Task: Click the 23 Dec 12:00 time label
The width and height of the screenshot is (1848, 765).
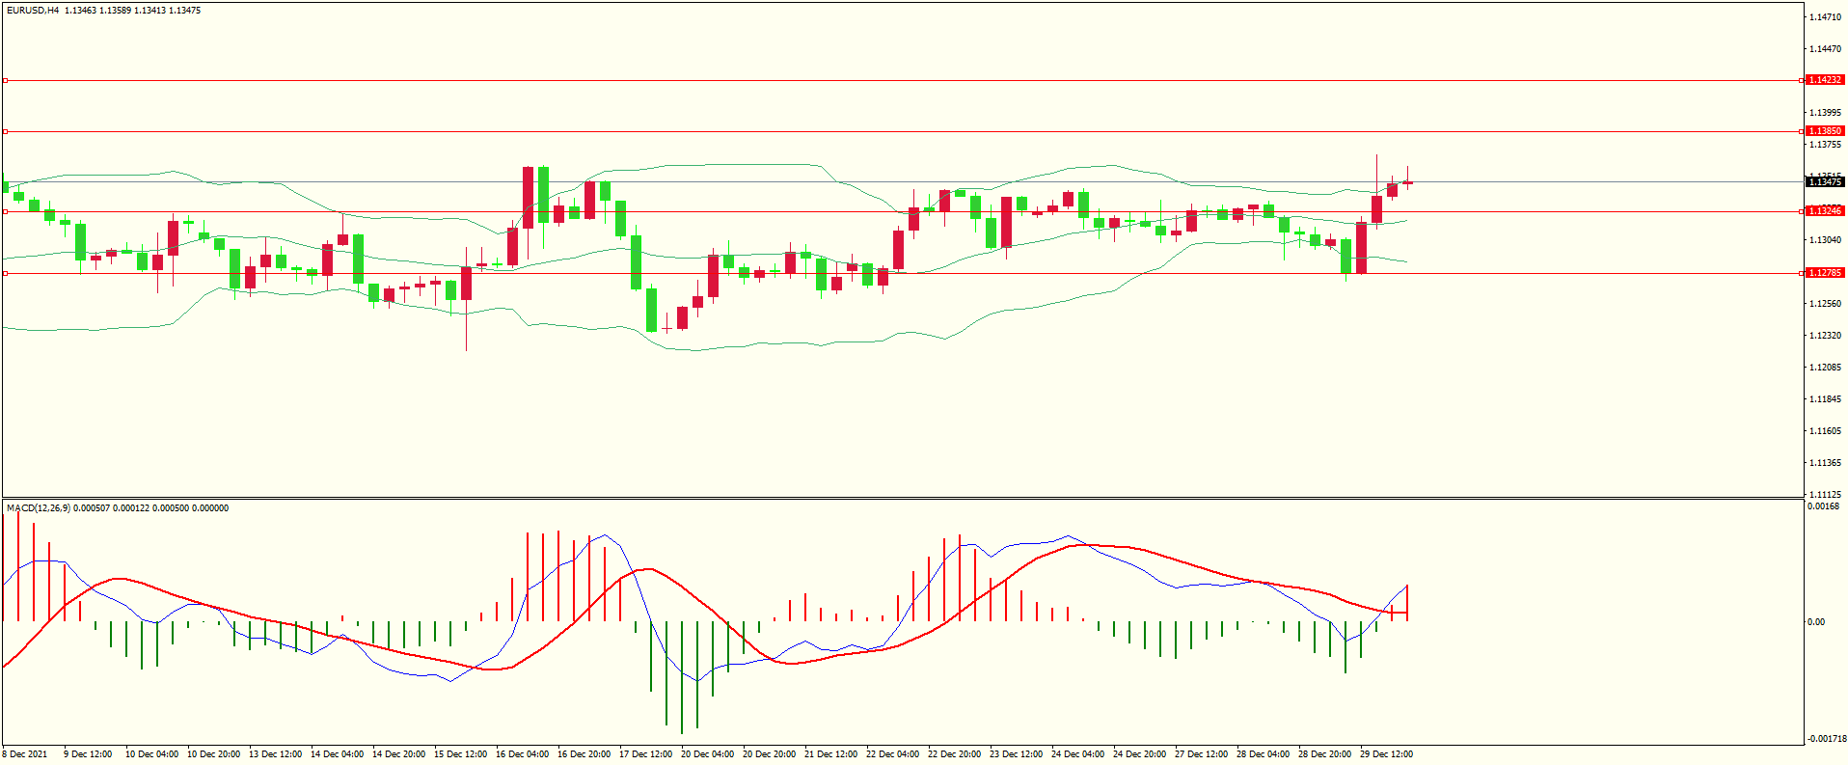Action: pyautogui.click(x=1016, y=754)
